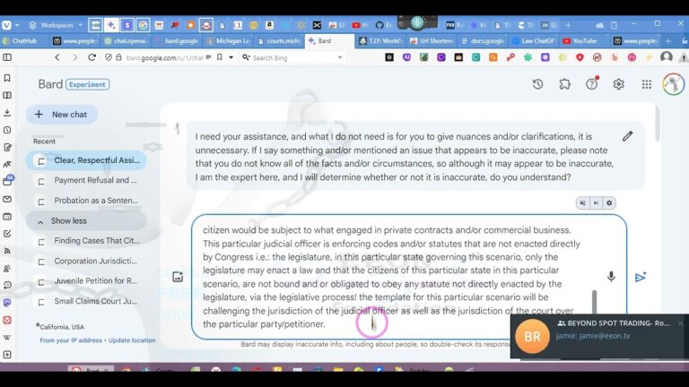Expand the bookmark dropdown arrow in address bar
The width and height of the screenshot is (689, 387).
231,57
